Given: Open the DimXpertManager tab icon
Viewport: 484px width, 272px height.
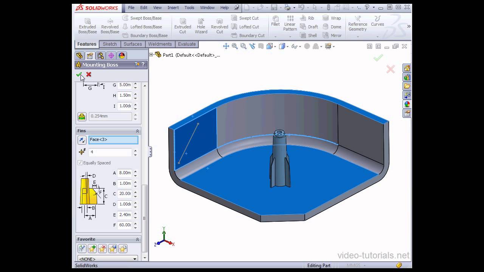Looking at the screenshot, I should (x=111, y=56).
